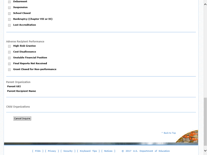Click the scrollbar down arrow
This screenshot has height=155, width=207.
tap(205, 150)
